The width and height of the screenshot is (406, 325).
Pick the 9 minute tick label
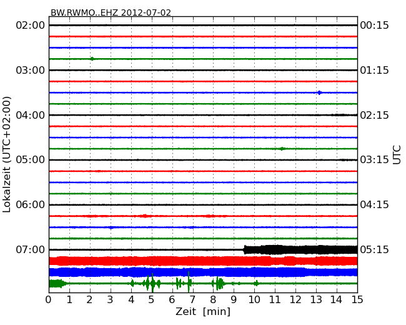point(234,300)
